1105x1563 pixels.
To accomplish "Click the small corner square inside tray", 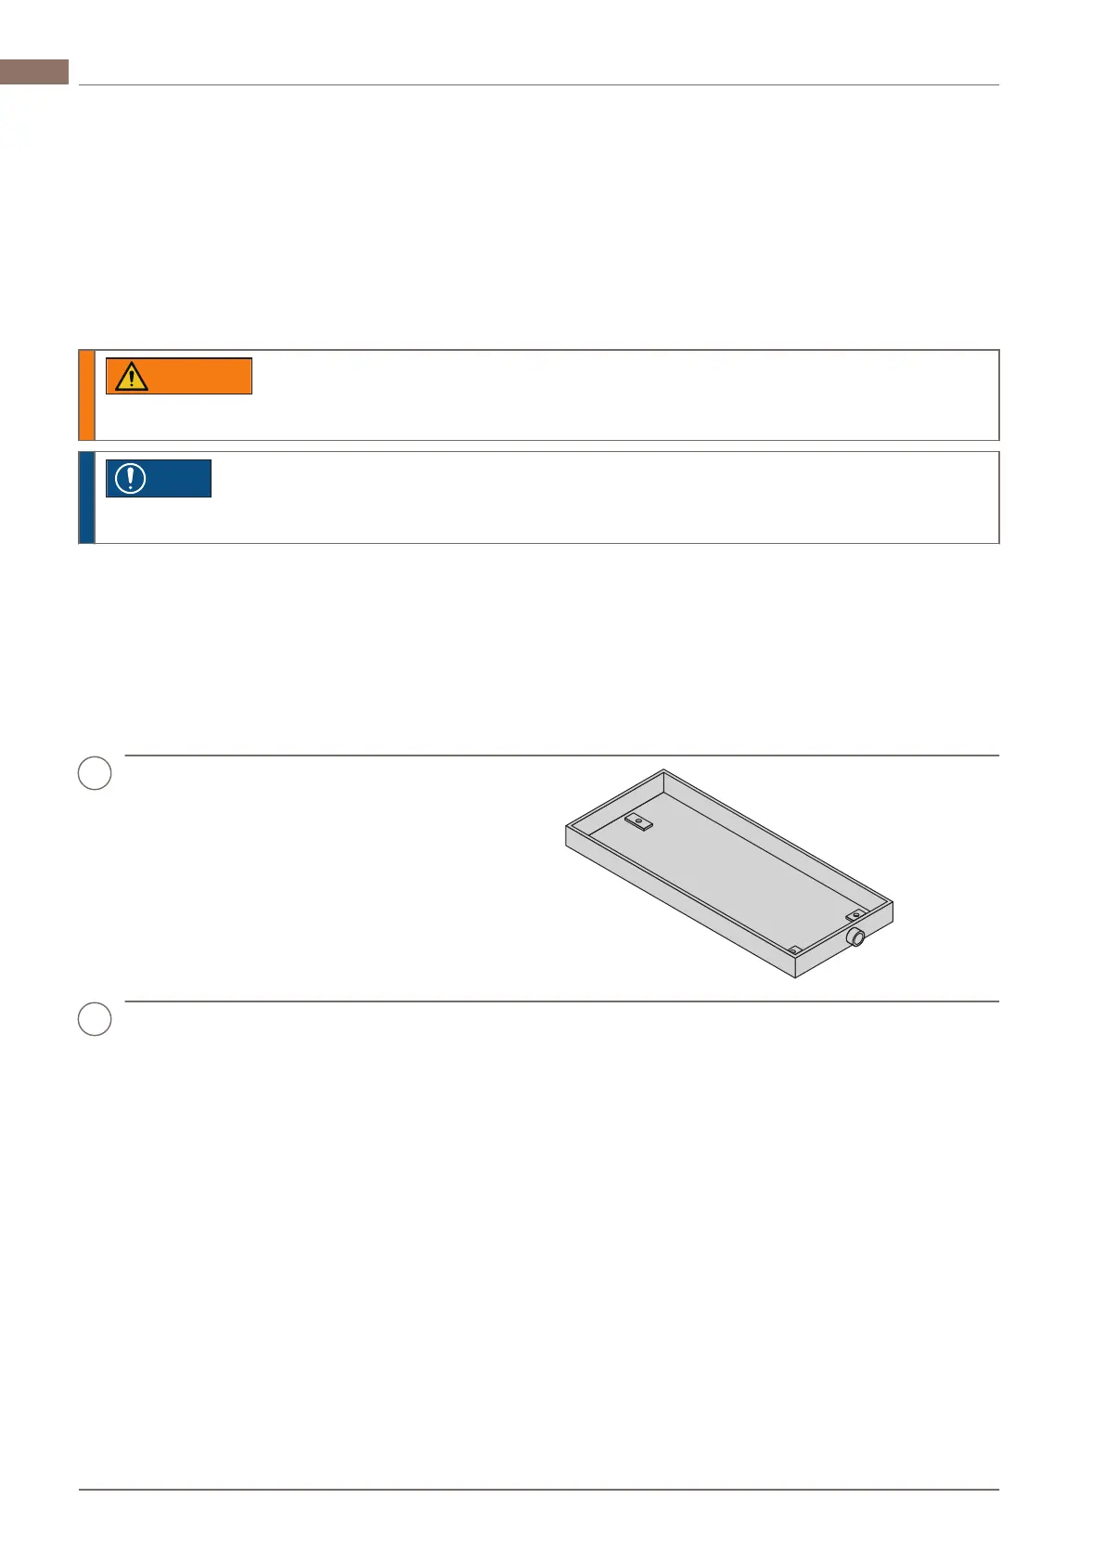I will pyautogui.click(x=793, y=949).
